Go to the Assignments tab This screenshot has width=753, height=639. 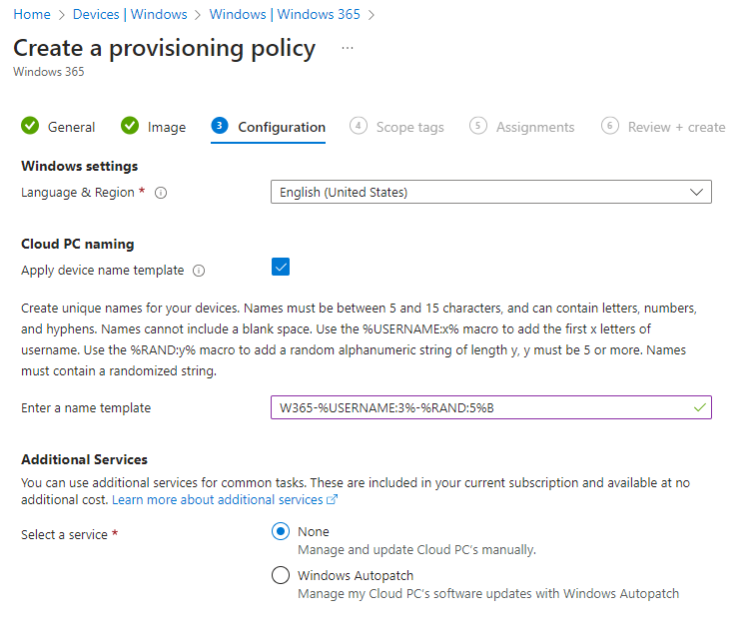pos(535,127)
